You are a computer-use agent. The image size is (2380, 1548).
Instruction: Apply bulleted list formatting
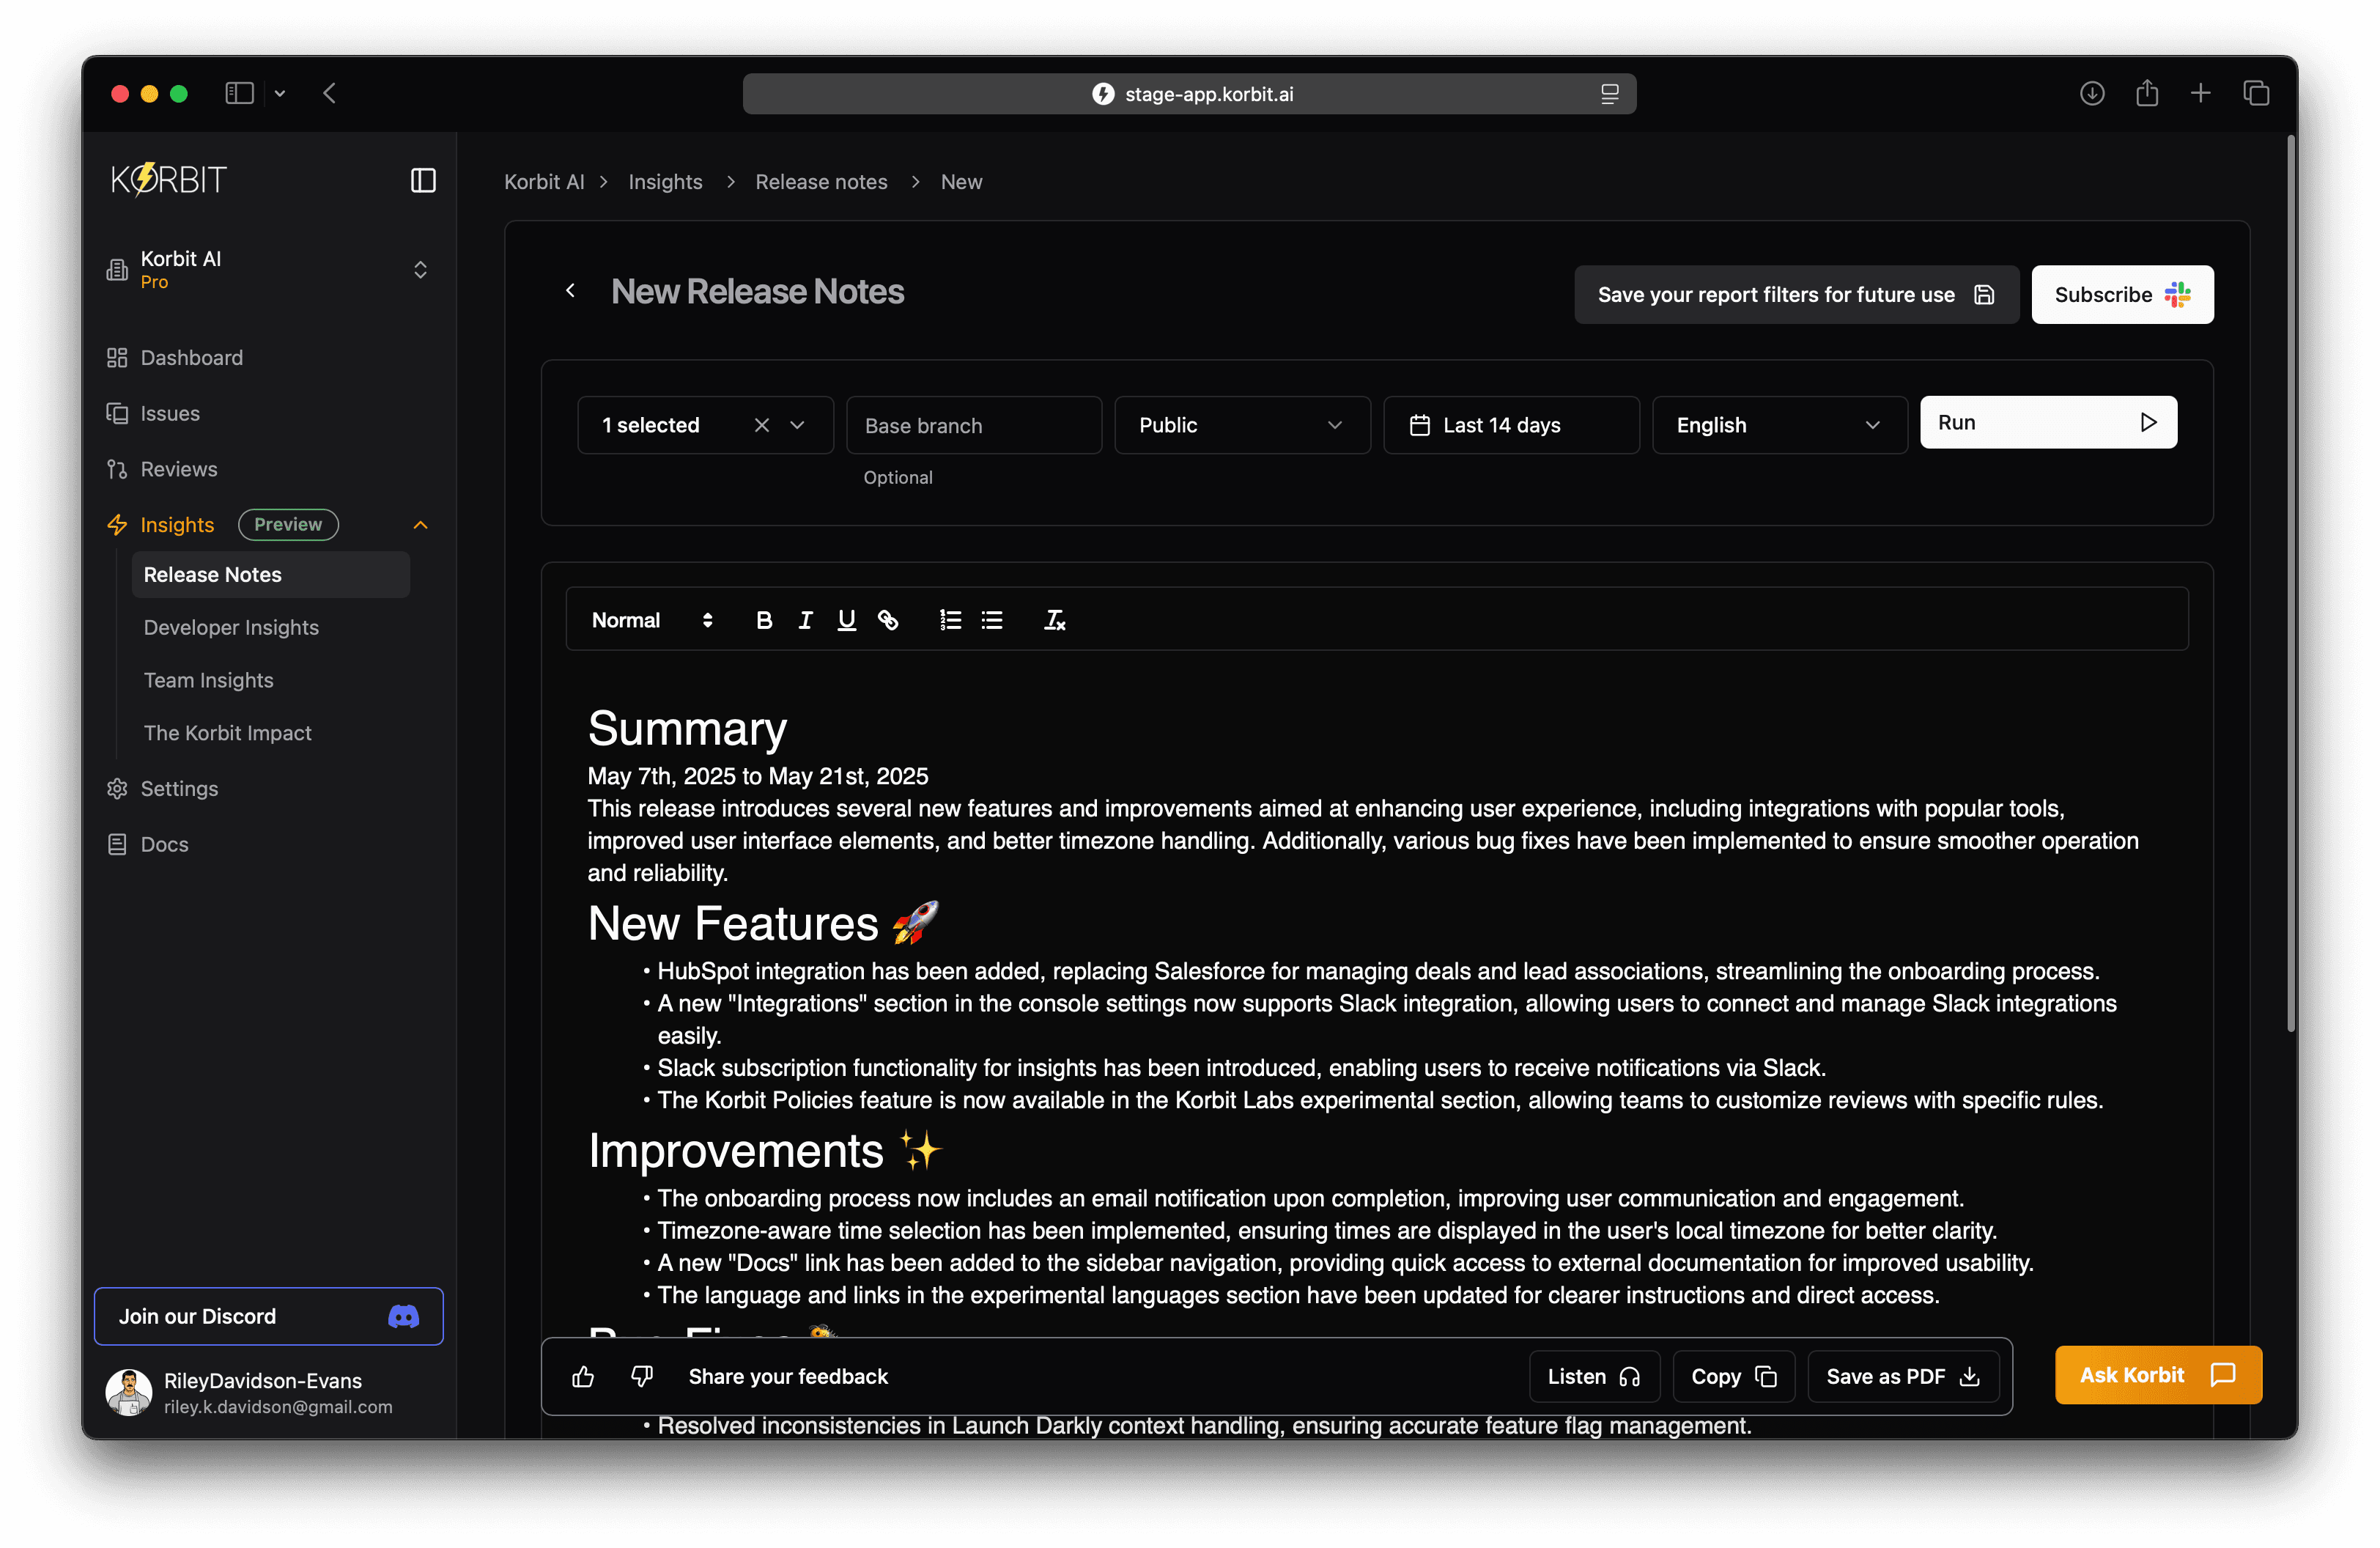[x=992, y=620]
